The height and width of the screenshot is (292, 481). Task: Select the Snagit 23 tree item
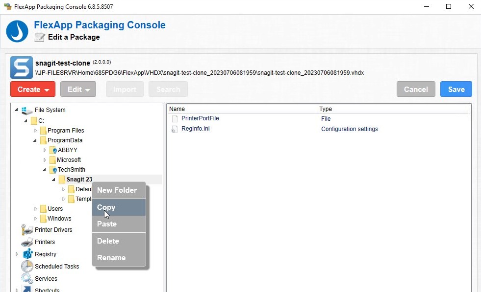click(x=79, y=180)
